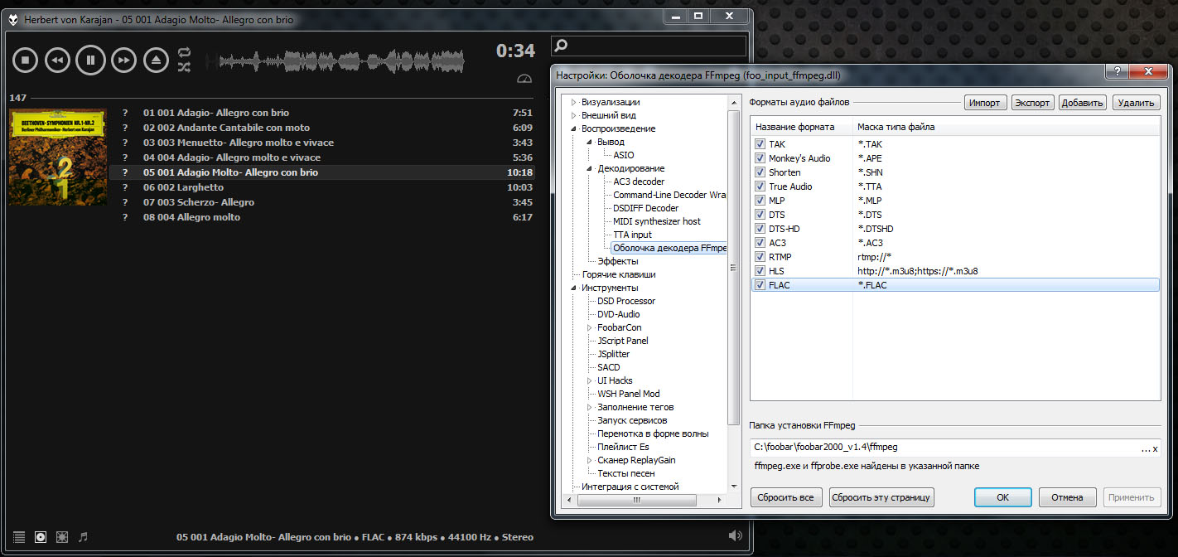Uncheck the FLAC format checkbox
Viewport: 1178px width, 557px height.
(760, 285)
